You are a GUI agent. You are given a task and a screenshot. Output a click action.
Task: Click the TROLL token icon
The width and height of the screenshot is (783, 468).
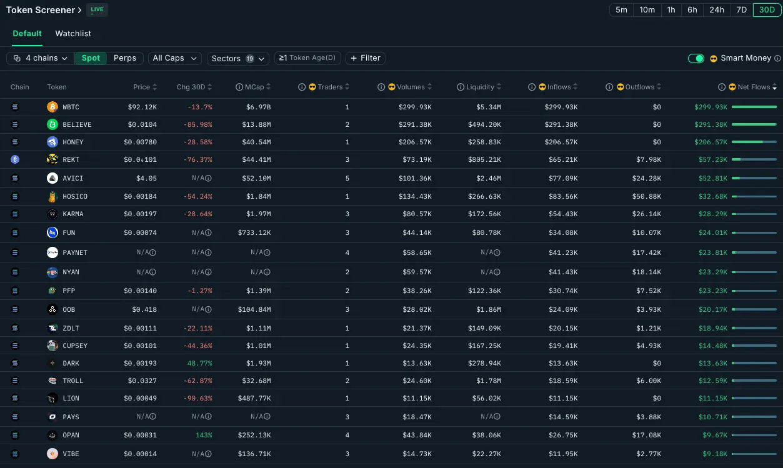tap(52, 381)
